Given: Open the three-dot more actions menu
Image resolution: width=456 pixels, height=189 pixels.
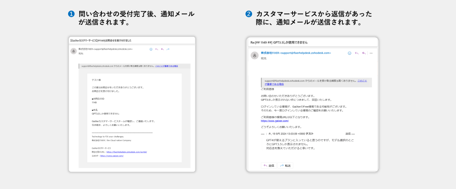Looking at the screenshot, I should pos(371,53).
